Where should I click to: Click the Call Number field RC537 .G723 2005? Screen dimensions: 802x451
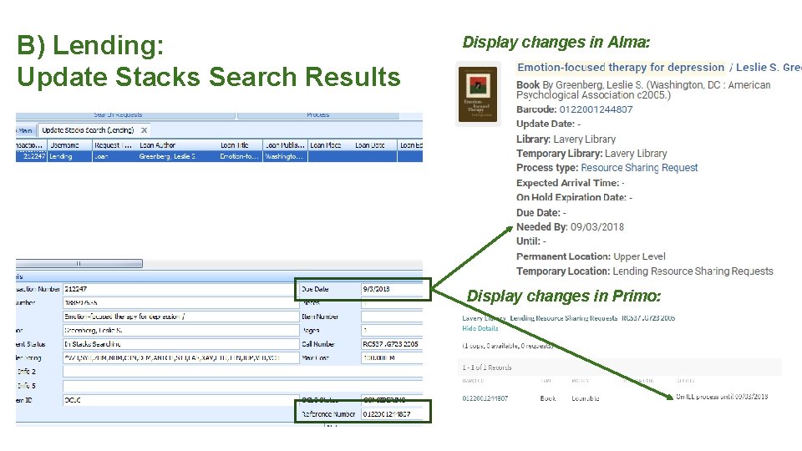[x=392, y=344]
